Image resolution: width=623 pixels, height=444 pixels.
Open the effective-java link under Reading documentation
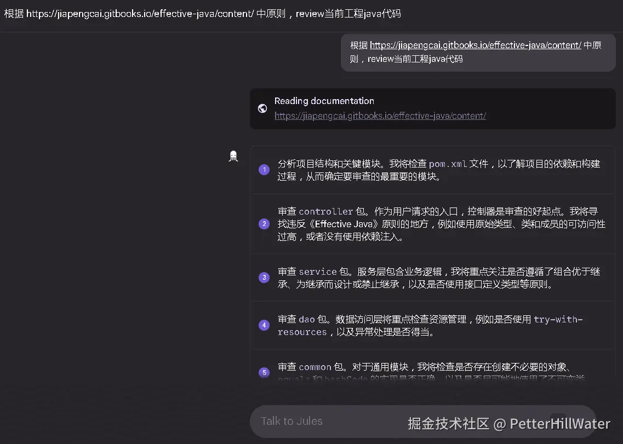(x=380, y=116)
